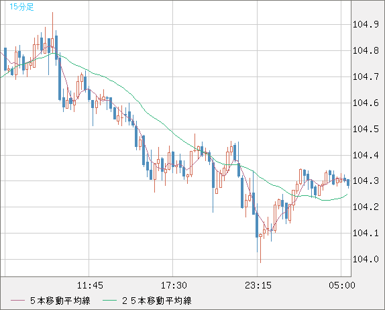Click the green 25-bar average legend line
Image resolution: width=385 pixels, height=310 pixels.
[x=109, y=301]
